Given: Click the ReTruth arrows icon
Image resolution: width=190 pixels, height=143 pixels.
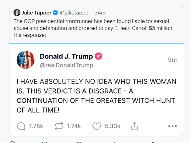Looking at the screenshot, I should (x=59, y=126).
